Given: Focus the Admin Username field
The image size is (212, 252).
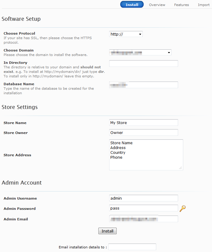Looking at the screenshot, I should point(143,198).
